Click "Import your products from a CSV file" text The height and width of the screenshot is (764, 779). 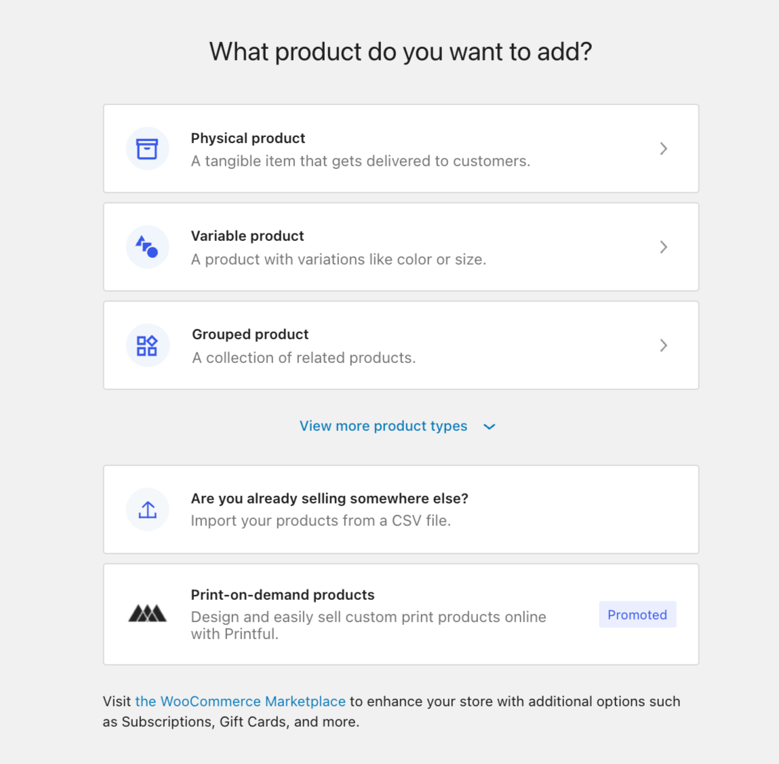click(321, 521)
